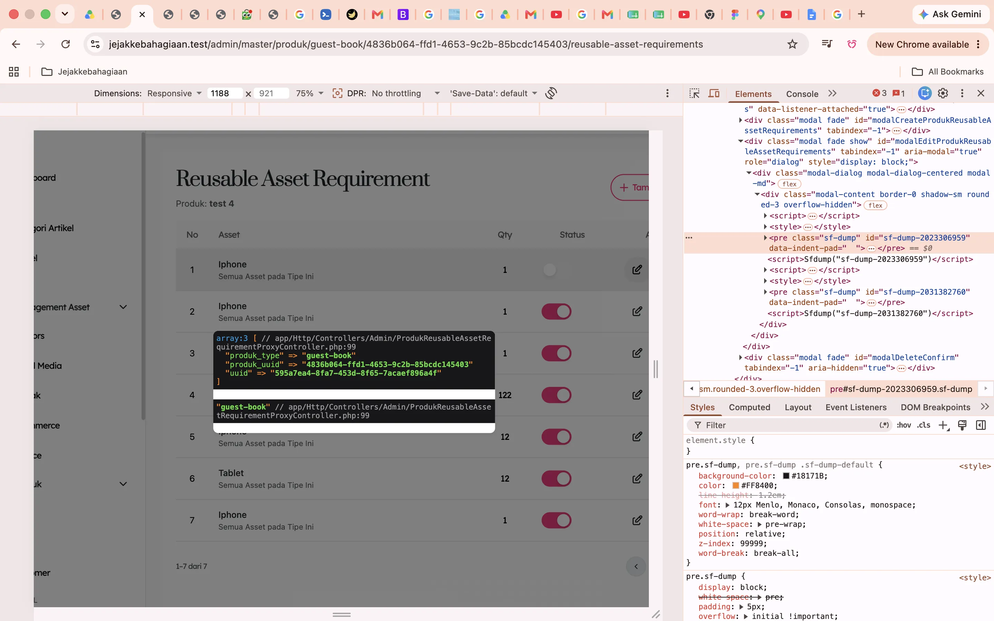Open the 'Save-Data': default dropdown
The width and height of the screenshot is (994, 621).
click(493, 93)
